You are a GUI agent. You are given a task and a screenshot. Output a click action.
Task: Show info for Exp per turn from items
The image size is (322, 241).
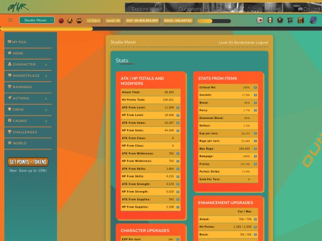[x=255, y=133]
